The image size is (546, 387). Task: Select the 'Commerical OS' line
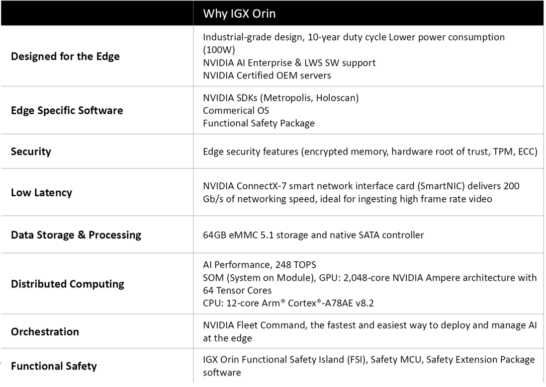(x=236, y=111)
